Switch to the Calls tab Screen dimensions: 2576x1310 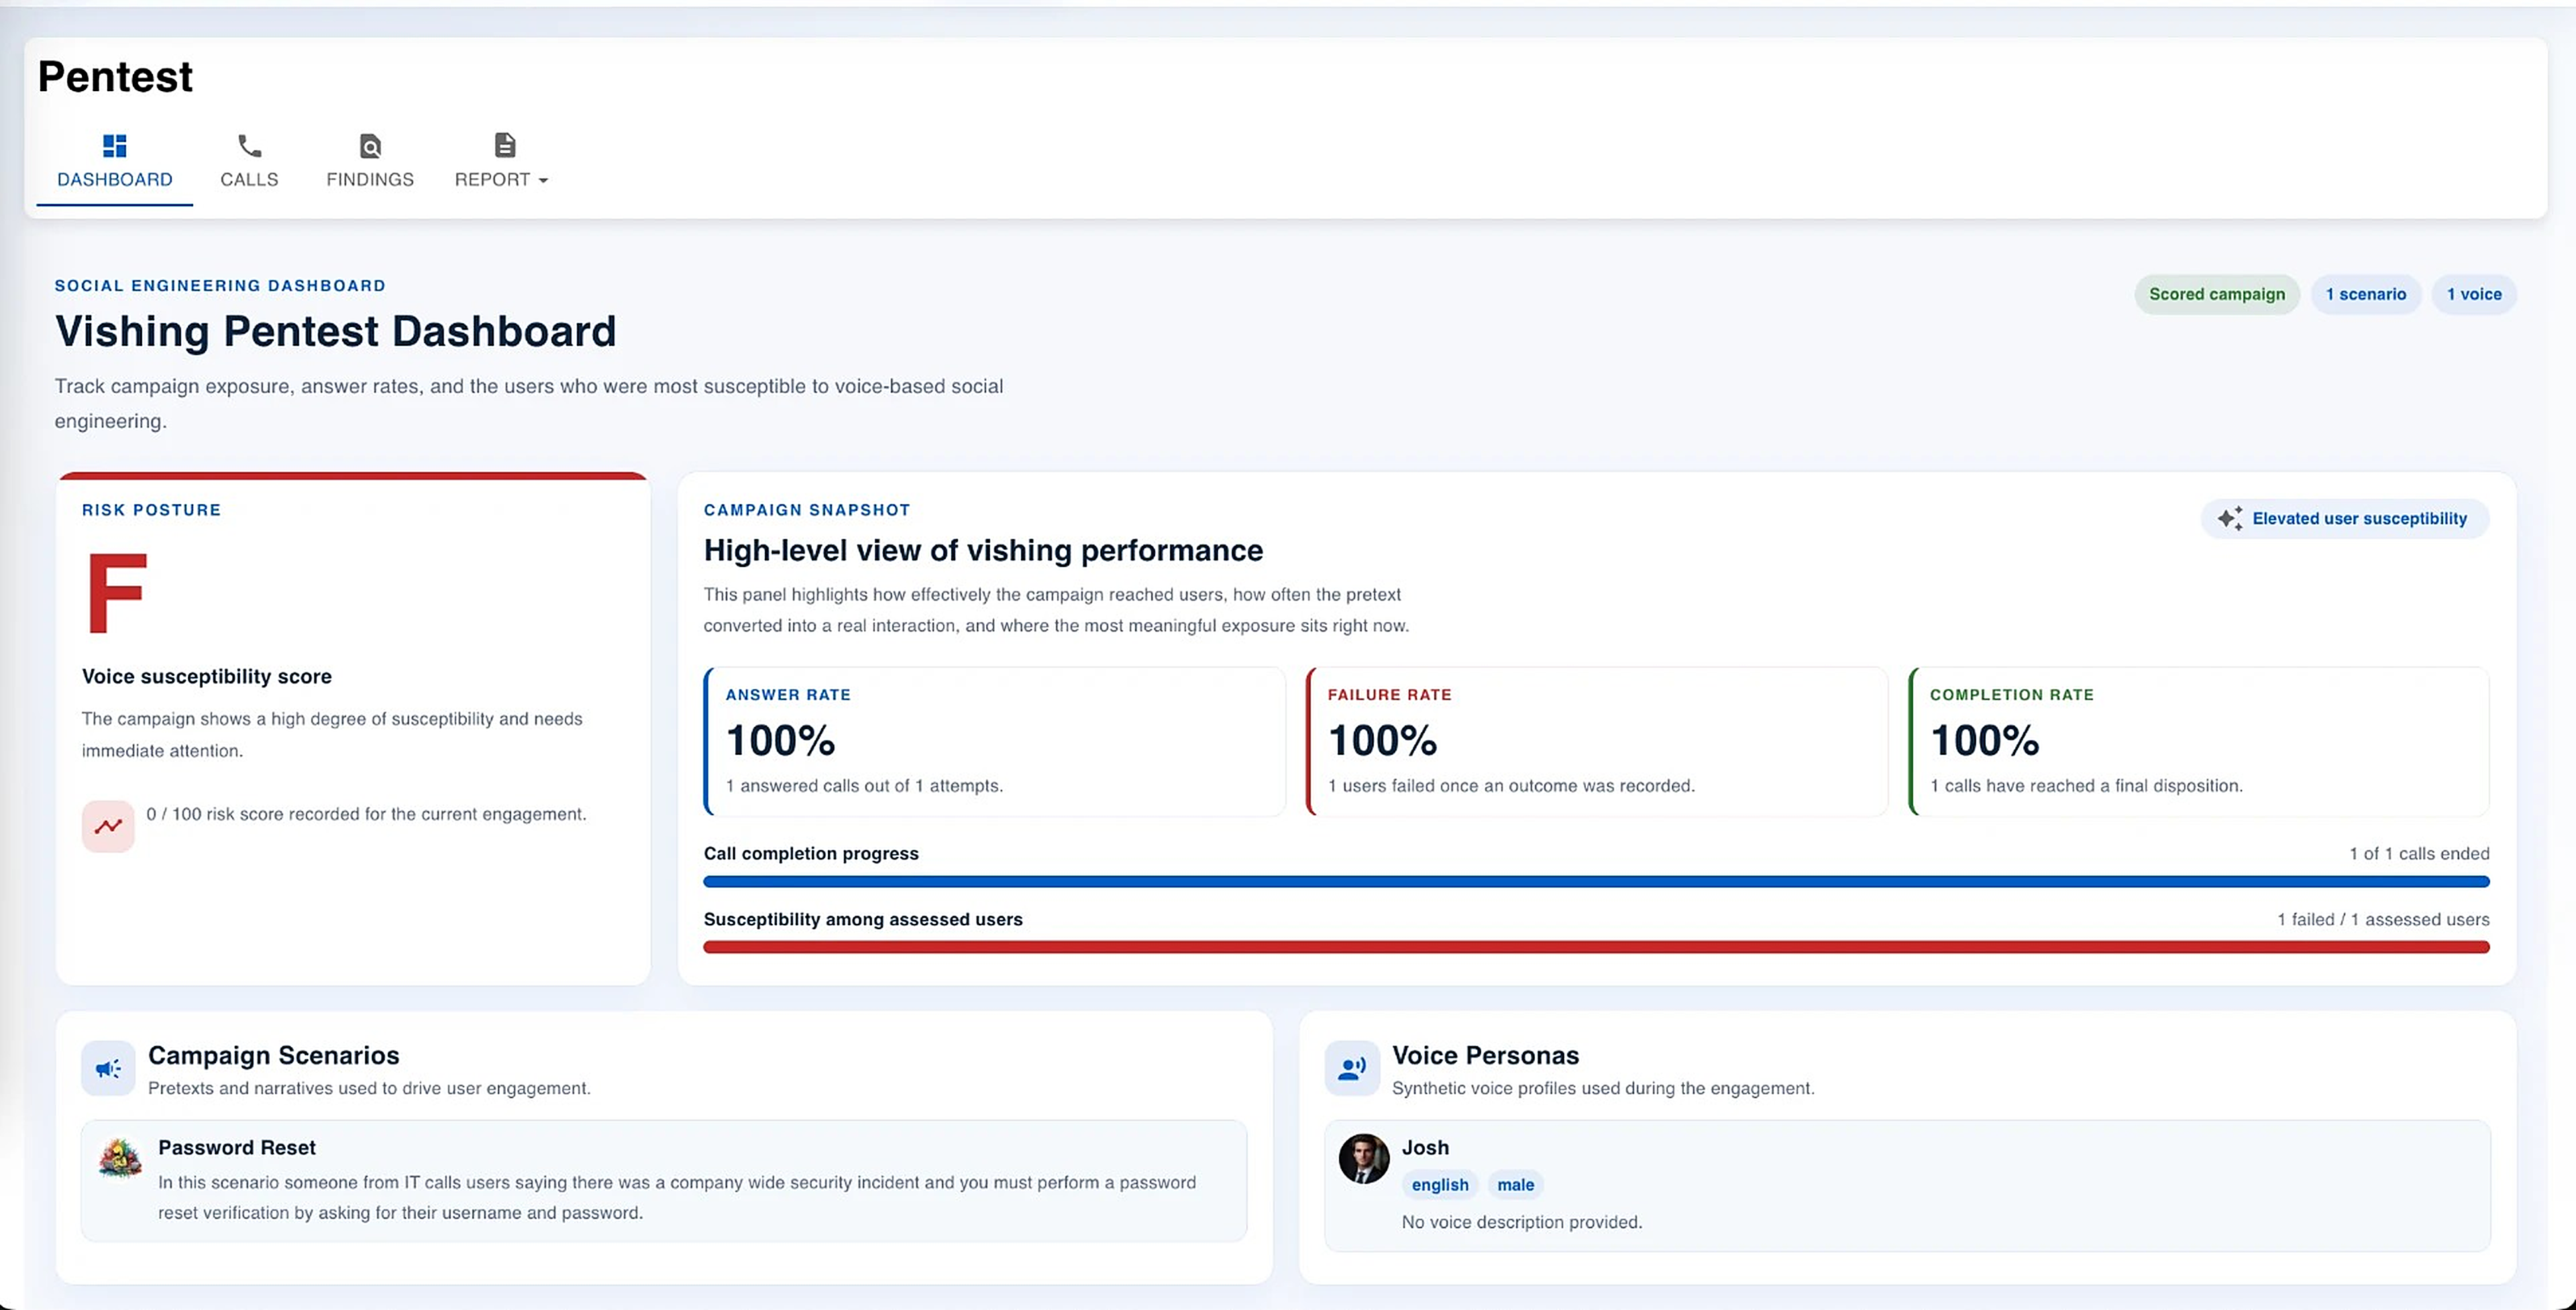[x=249, y=163]
